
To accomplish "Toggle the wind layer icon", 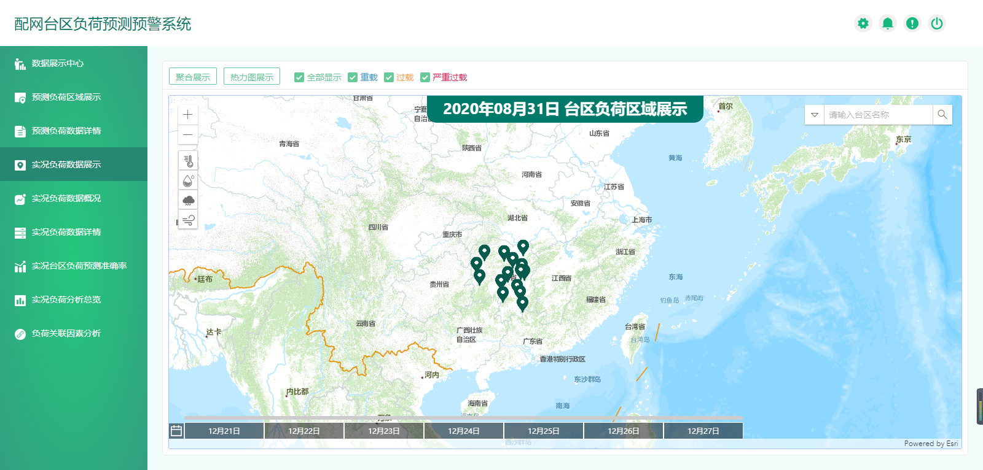I will [188, 220].
